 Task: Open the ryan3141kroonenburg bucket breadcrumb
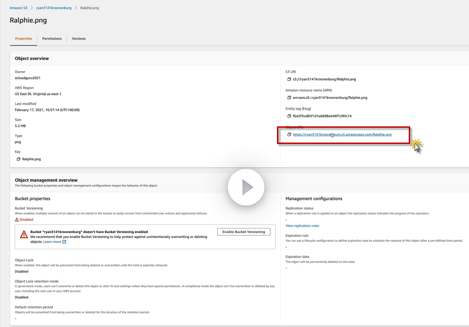click(54, 8)
